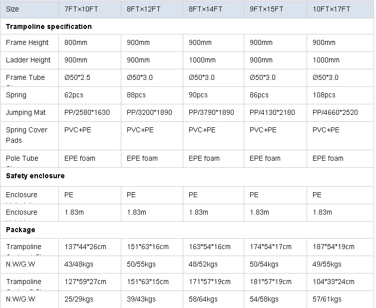Select the Spring Cover Pads row label
Screen dimensions: 376x308
tap(27, 135)
